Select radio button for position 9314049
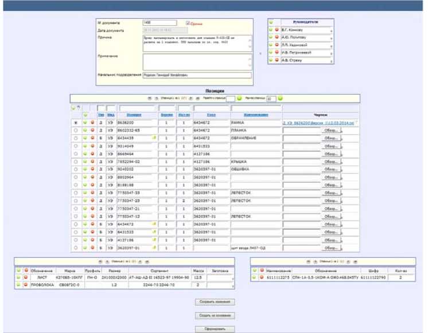 pyautogui.click(x=76, y=146)
